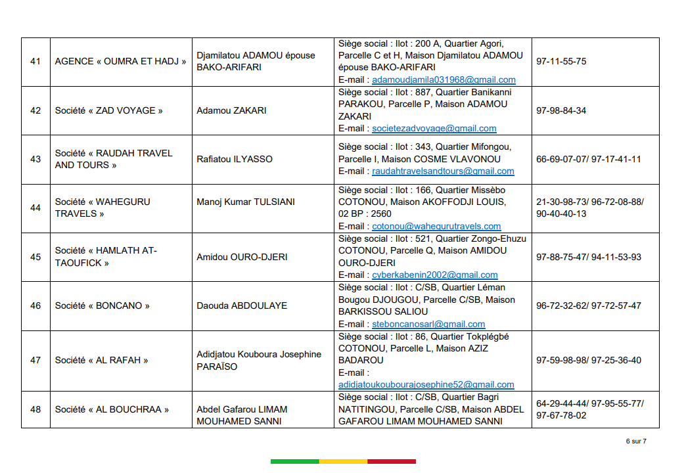Click the green band in the footer
This screenshot has width=684, height=473.
[294, 462]
